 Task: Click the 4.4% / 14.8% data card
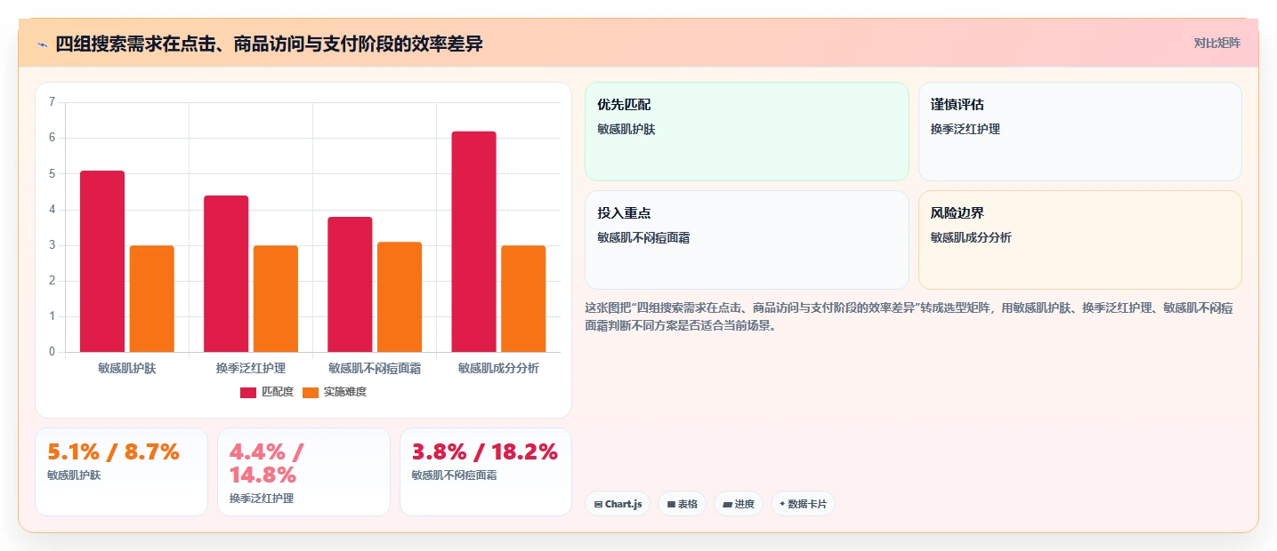[303, 472]
